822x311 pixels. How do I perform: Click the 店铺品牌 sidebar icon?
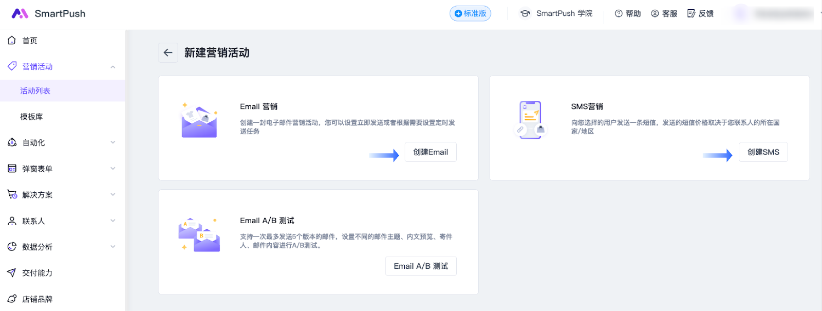coord(12,299)
